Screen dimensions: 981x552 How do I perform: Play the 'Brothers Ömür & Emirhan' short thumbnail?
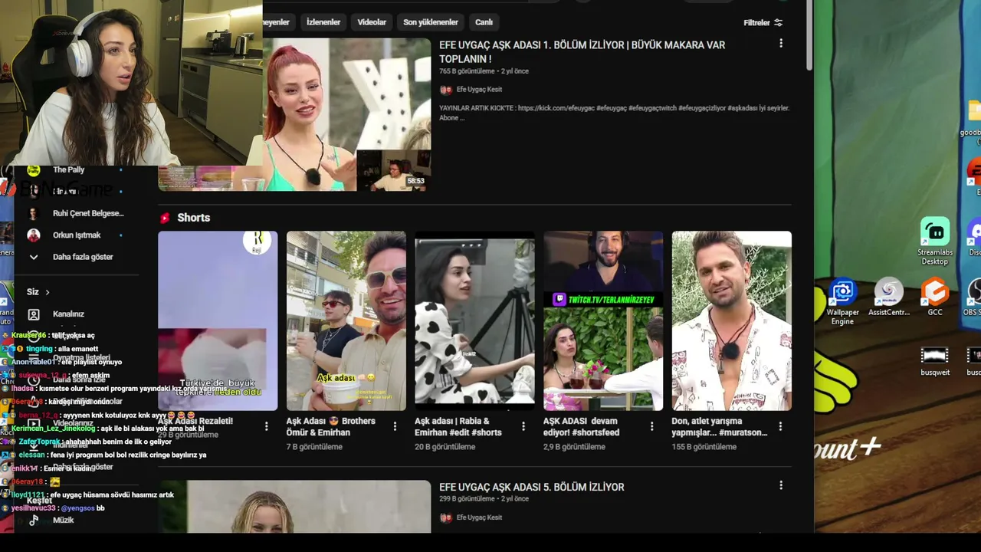(x=346, y=321)
